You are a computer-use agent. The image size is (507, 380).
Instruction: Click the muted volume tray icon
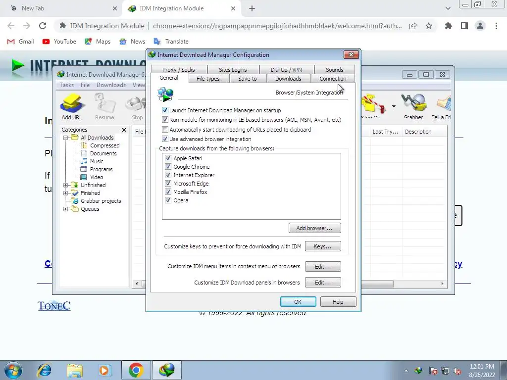(x=457, y=371)
